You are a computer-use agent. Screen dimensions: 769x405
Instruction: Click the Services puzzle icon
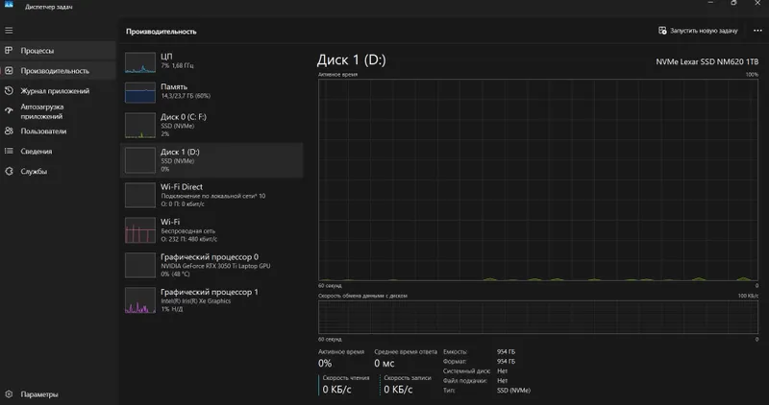coord(9,171)
